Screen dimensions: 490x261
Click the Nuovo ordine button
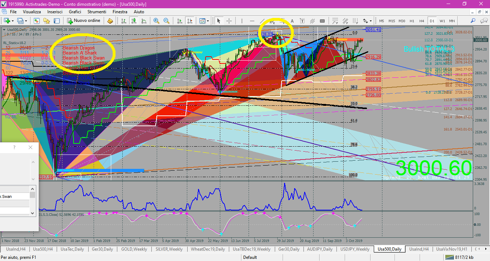pos(84,21)
